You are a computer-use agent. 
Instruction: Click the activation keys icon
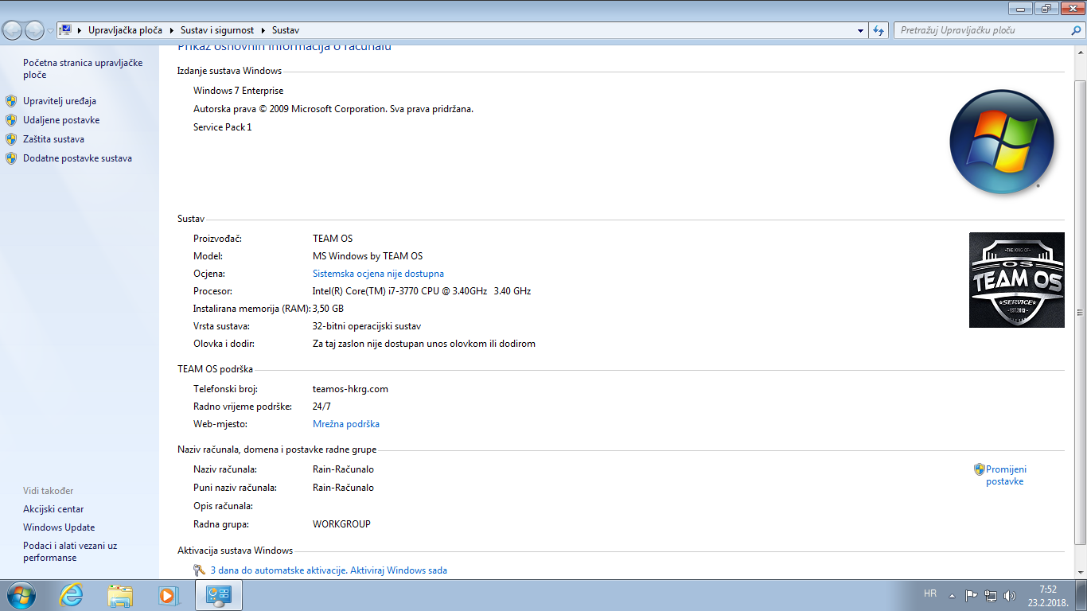pos(200,570)
